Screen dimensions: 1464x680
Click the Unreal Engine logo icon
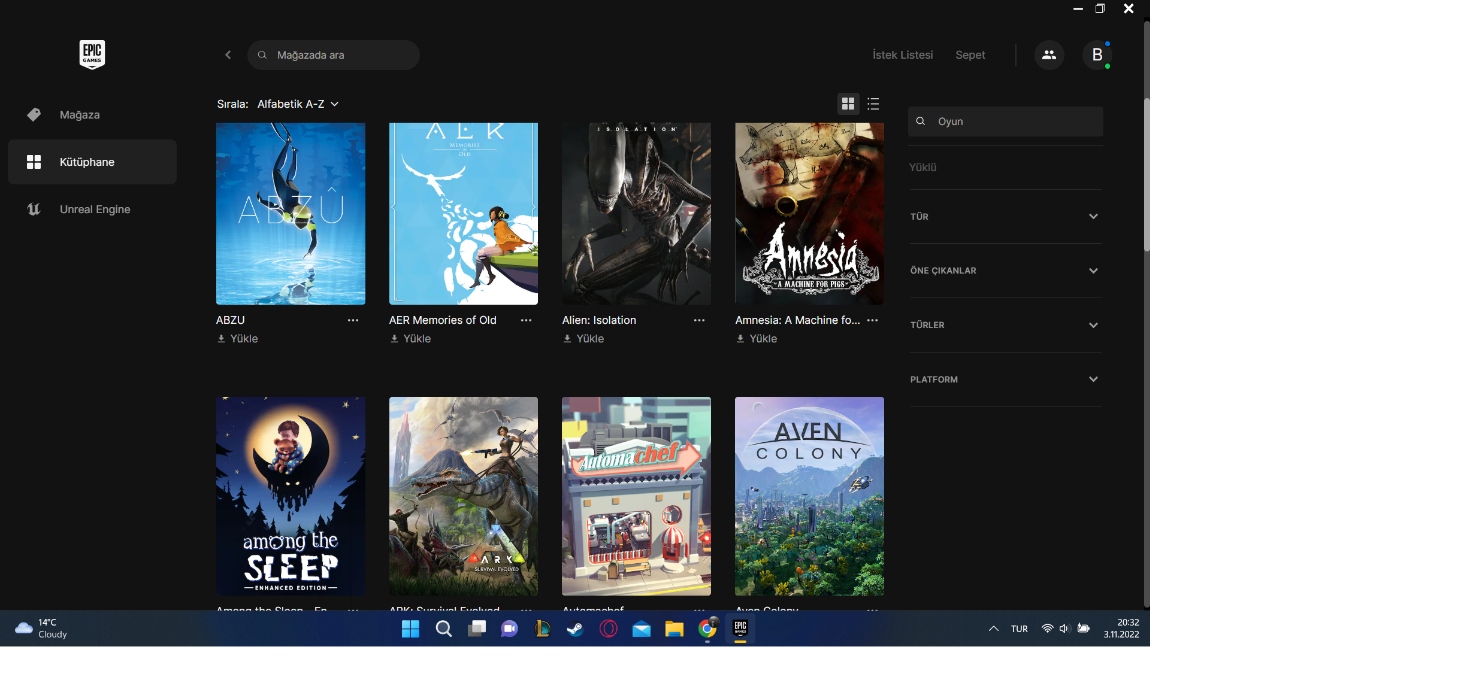[x=34, y=210]
